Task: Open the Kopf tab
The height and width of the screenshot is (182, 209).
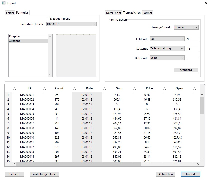Action: coord(118,13)
